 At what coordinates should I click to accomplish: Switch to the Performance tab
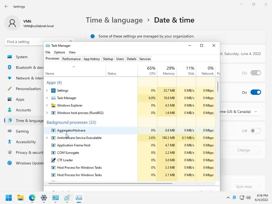pyautogui.click(x=71, y=59)
